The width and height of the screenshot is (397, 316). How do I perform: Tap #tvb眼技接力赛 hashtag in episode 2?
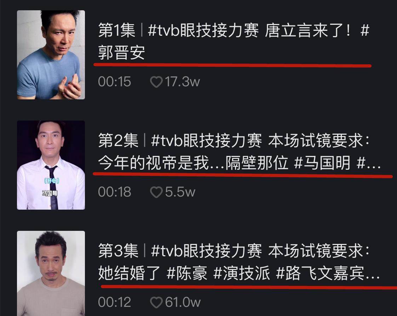(x=206, y=141)
